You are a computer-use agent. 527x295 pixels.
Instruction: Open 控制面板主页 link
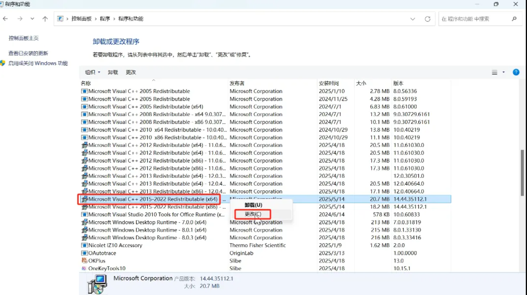coord(23,38)
